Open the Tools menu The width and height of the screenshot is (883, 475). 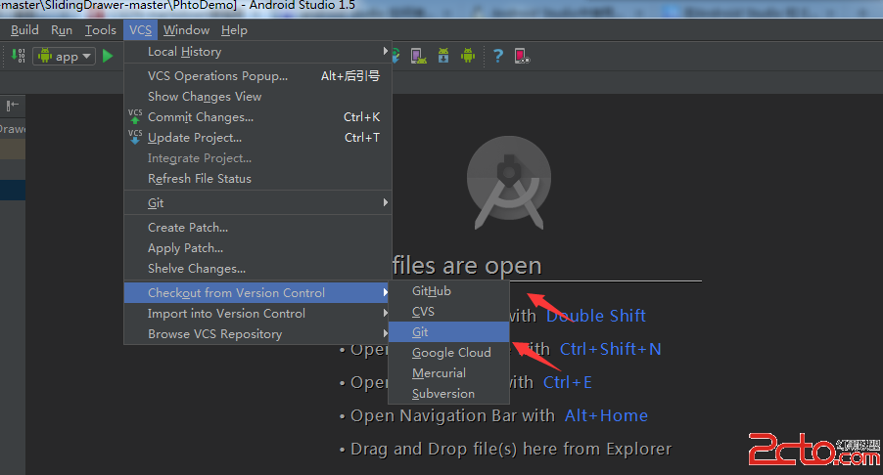100,30
